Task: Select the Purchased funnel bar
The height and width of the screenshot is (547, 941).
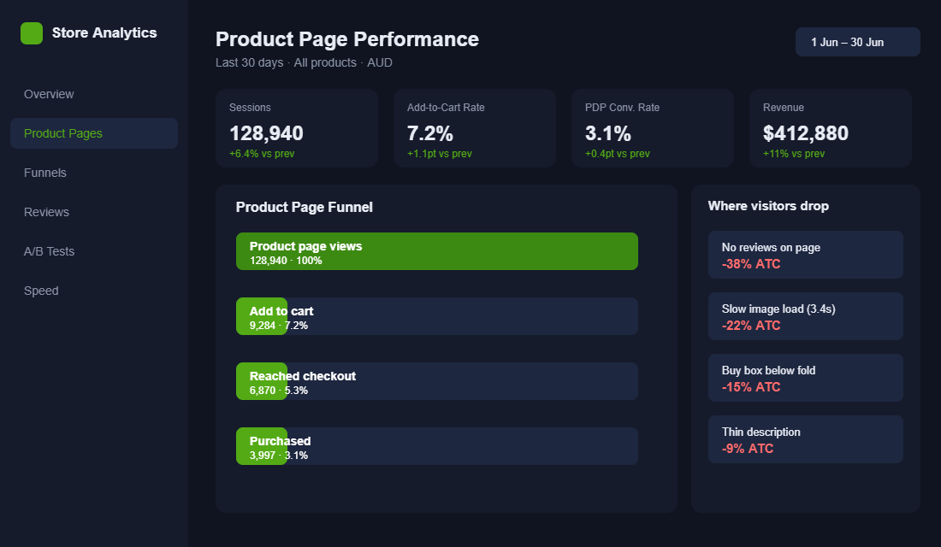Action: pos(437,445)
